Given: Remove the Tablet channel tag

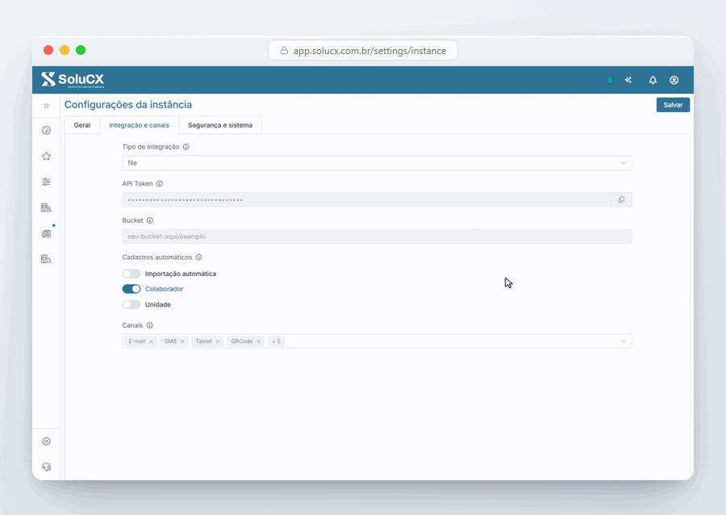Looking at the screenshot, I should (x=218, y=341).
